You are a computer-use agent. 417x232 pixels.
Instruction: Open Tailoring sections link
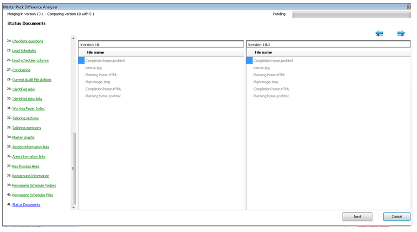point(25,118)
